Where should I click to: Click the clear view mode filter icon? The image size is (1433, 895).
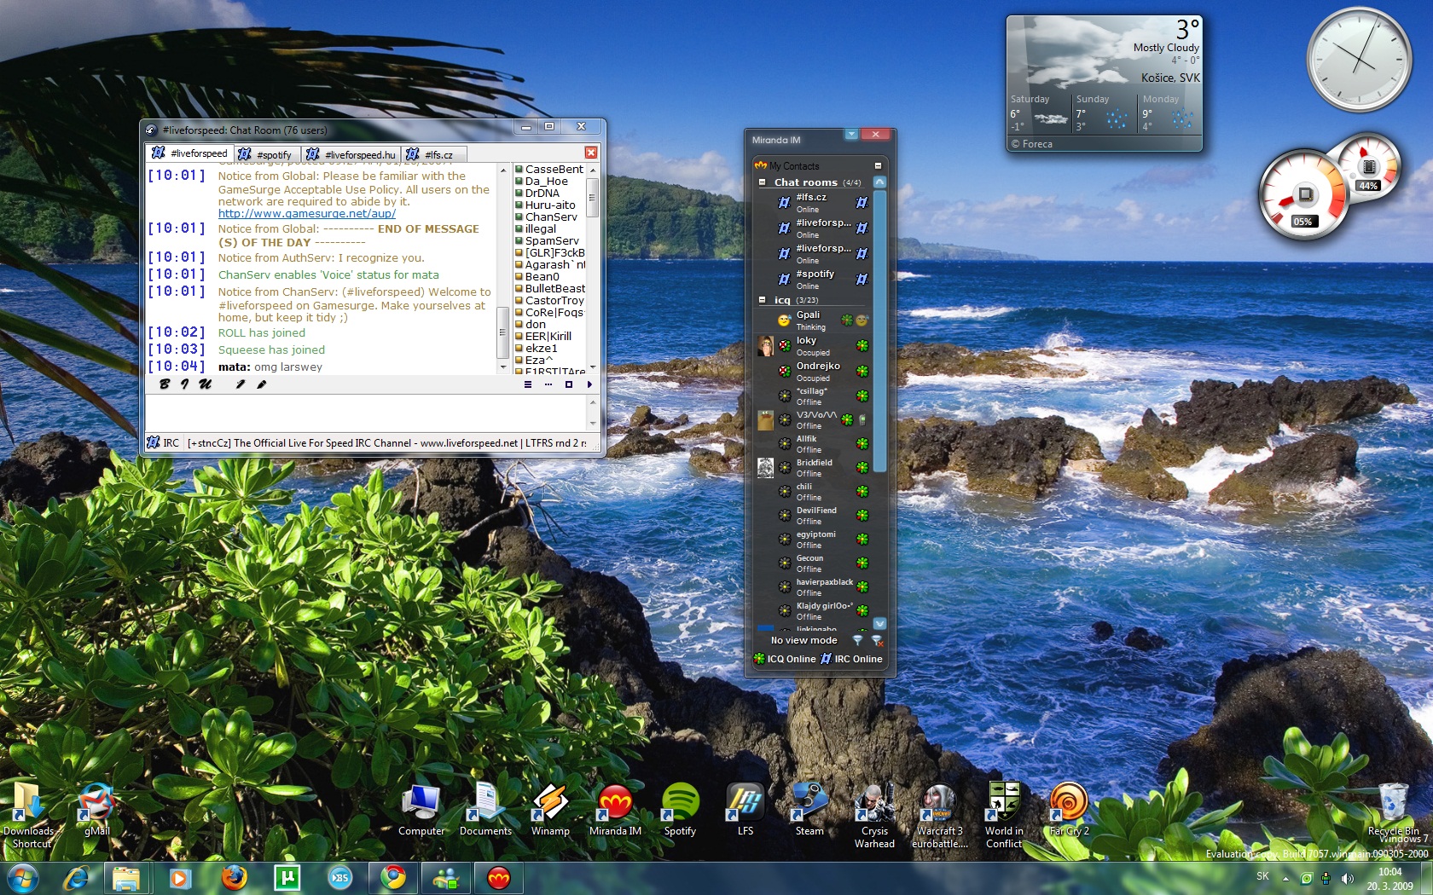876,640
